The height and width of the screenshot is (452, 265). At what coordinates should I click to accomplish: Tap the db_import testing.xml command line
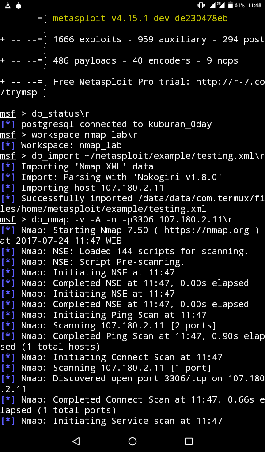(x=132, y=156)
